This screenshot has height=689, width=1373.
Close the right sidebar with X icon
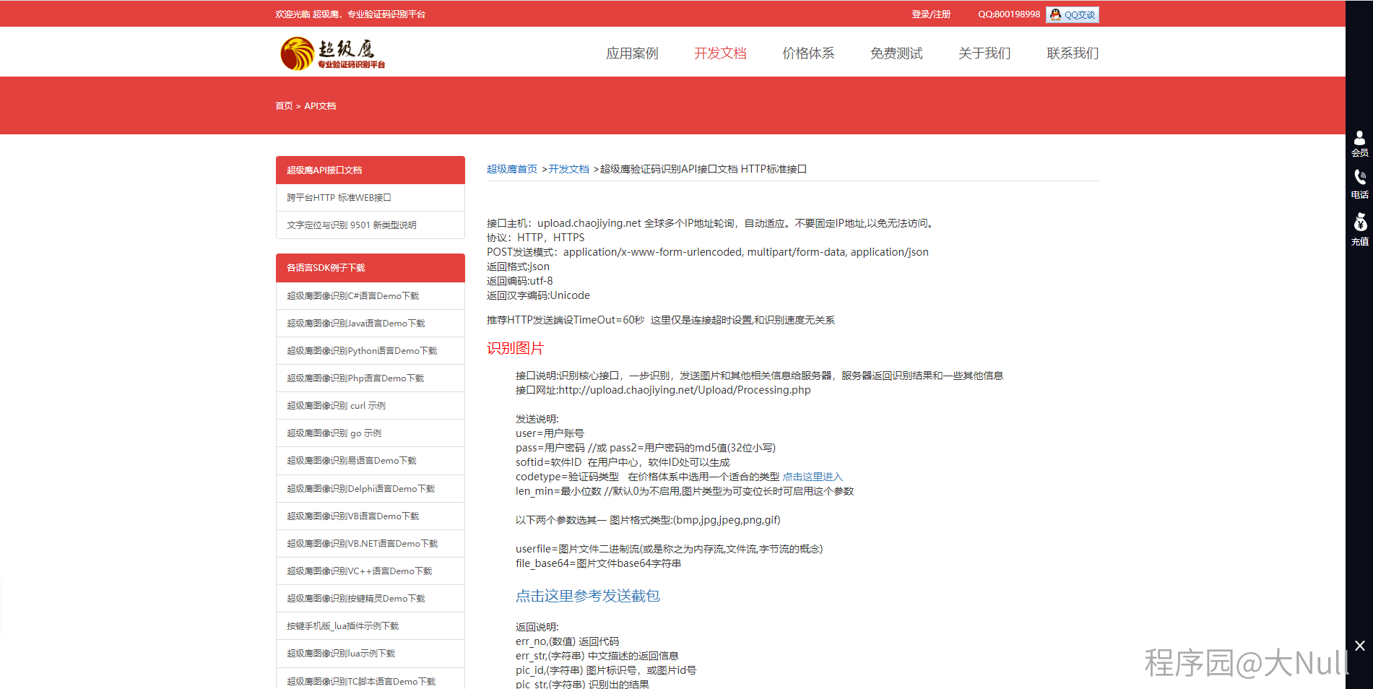click(x=1359, y=646)
